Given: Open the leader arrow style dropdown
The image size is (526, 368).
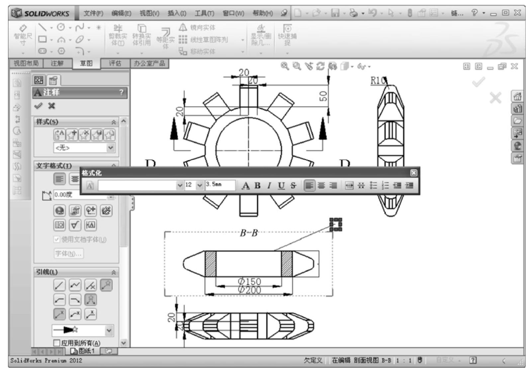Looking at the screenshot, I should tap(109, 330).
